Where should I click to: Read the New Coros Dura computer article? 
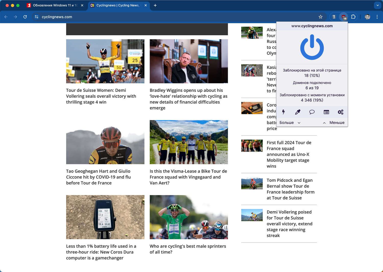pyautogui.click(x=101, y=252)
